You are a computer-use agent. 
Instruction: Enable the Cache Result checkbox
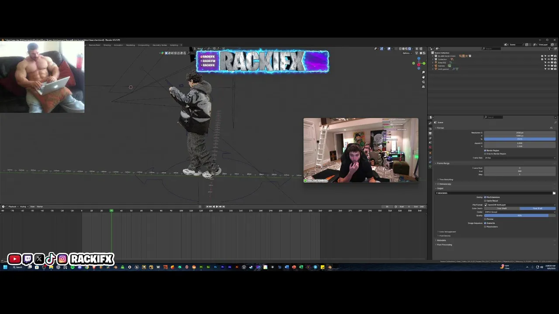pos(485,201)
